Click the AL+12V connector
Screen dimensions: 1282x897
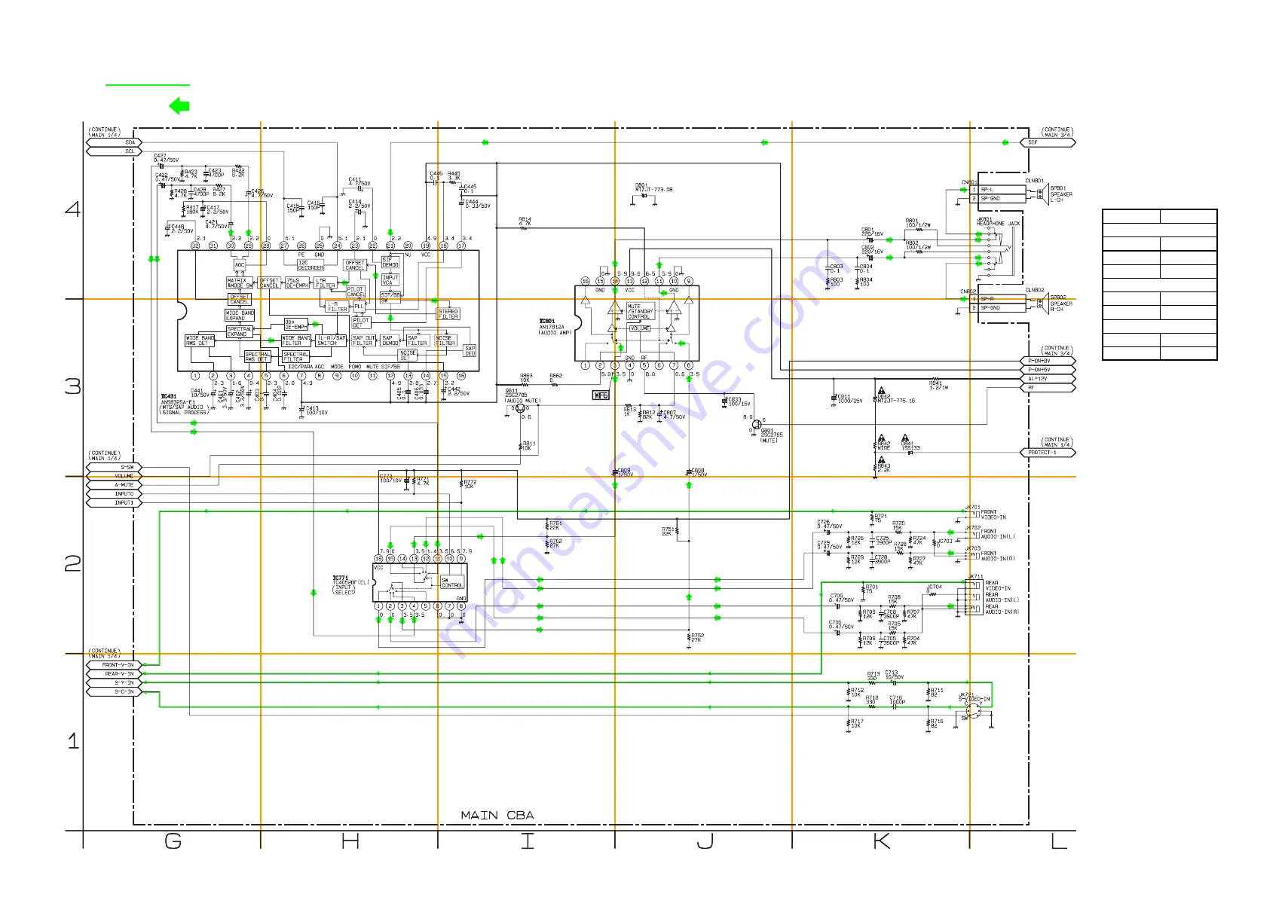(1048, 379)
